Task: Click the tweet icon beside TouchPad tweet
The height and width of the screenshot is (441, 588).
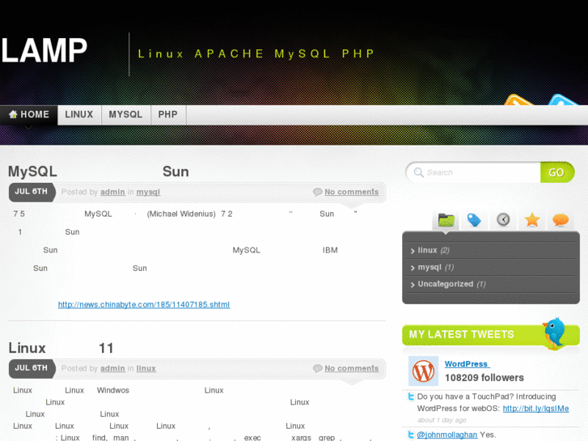Action: 412,396
